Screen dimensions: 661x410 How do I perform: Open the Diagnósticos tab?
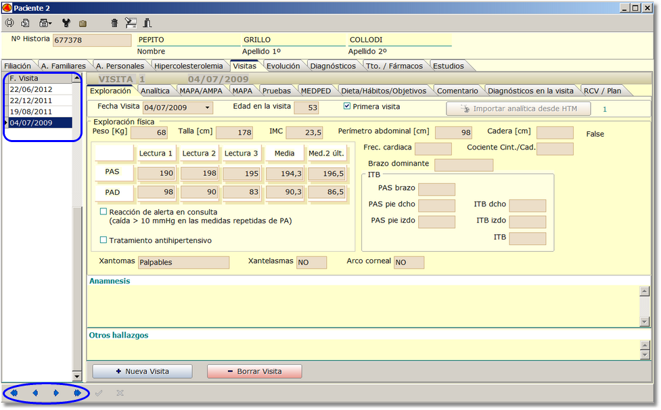click(x=333, y=66)
